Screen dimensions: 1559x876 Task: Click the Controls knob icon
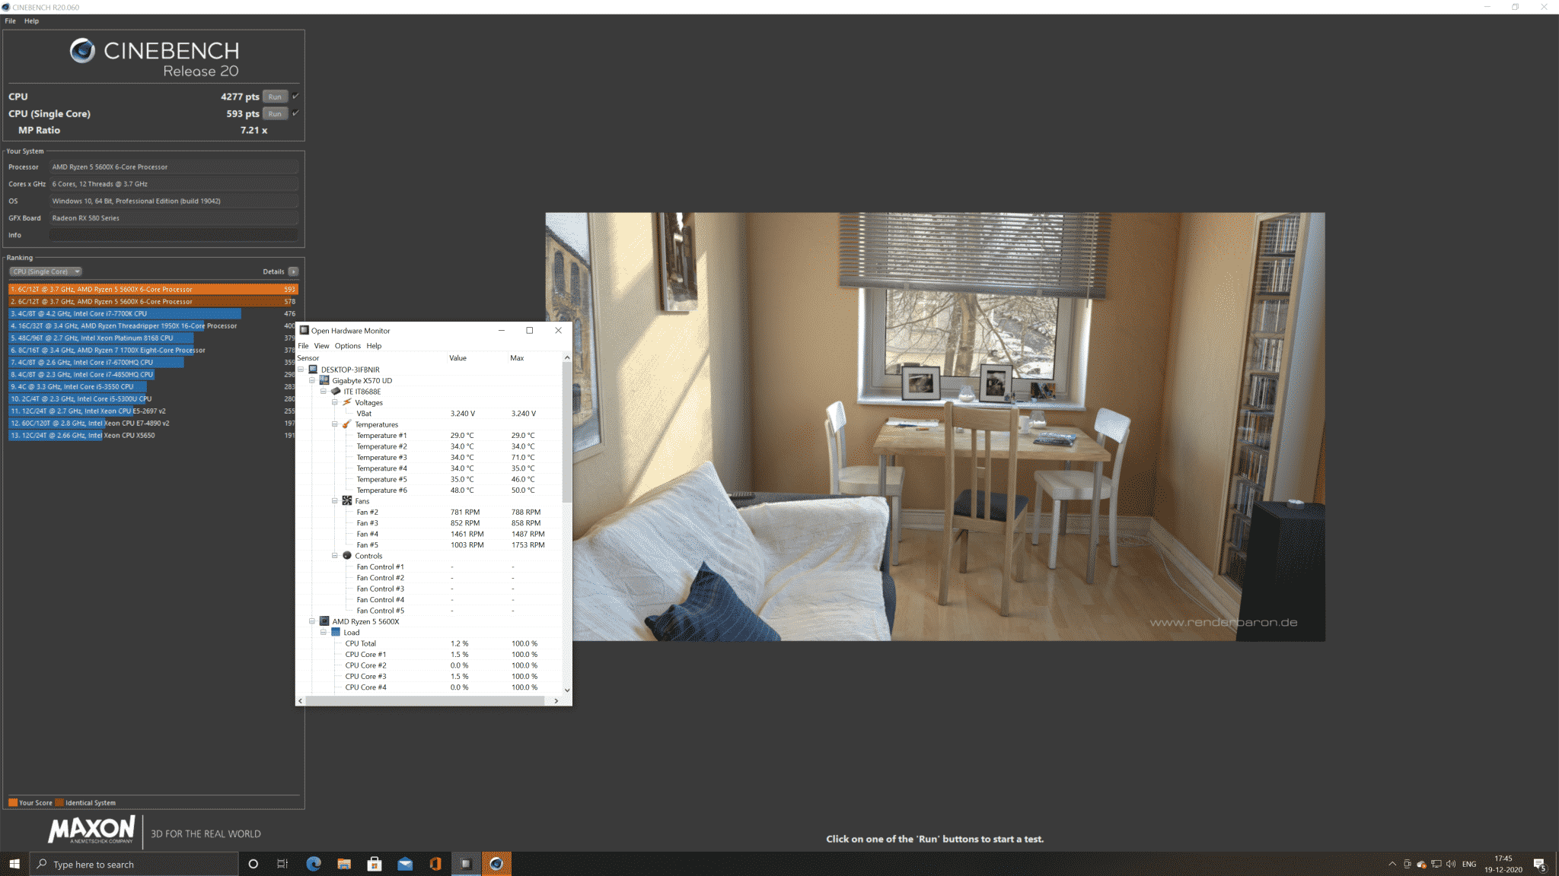point(347,556)
